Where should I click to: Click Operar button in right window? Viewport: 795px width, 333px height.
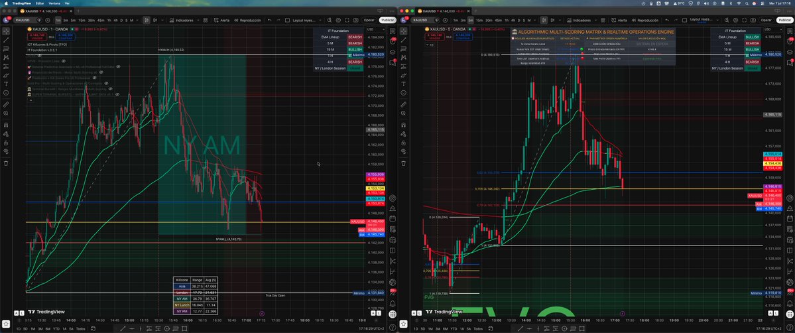coord(766,21)
